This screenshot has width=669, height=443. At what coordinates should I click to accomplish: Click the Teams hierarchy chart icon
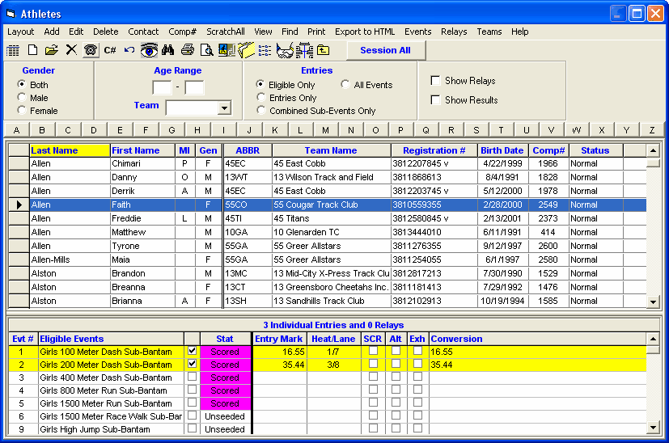305,50
